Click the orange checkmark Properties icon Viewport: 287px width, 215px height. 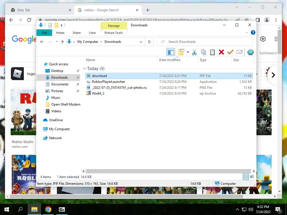point(230,52)
